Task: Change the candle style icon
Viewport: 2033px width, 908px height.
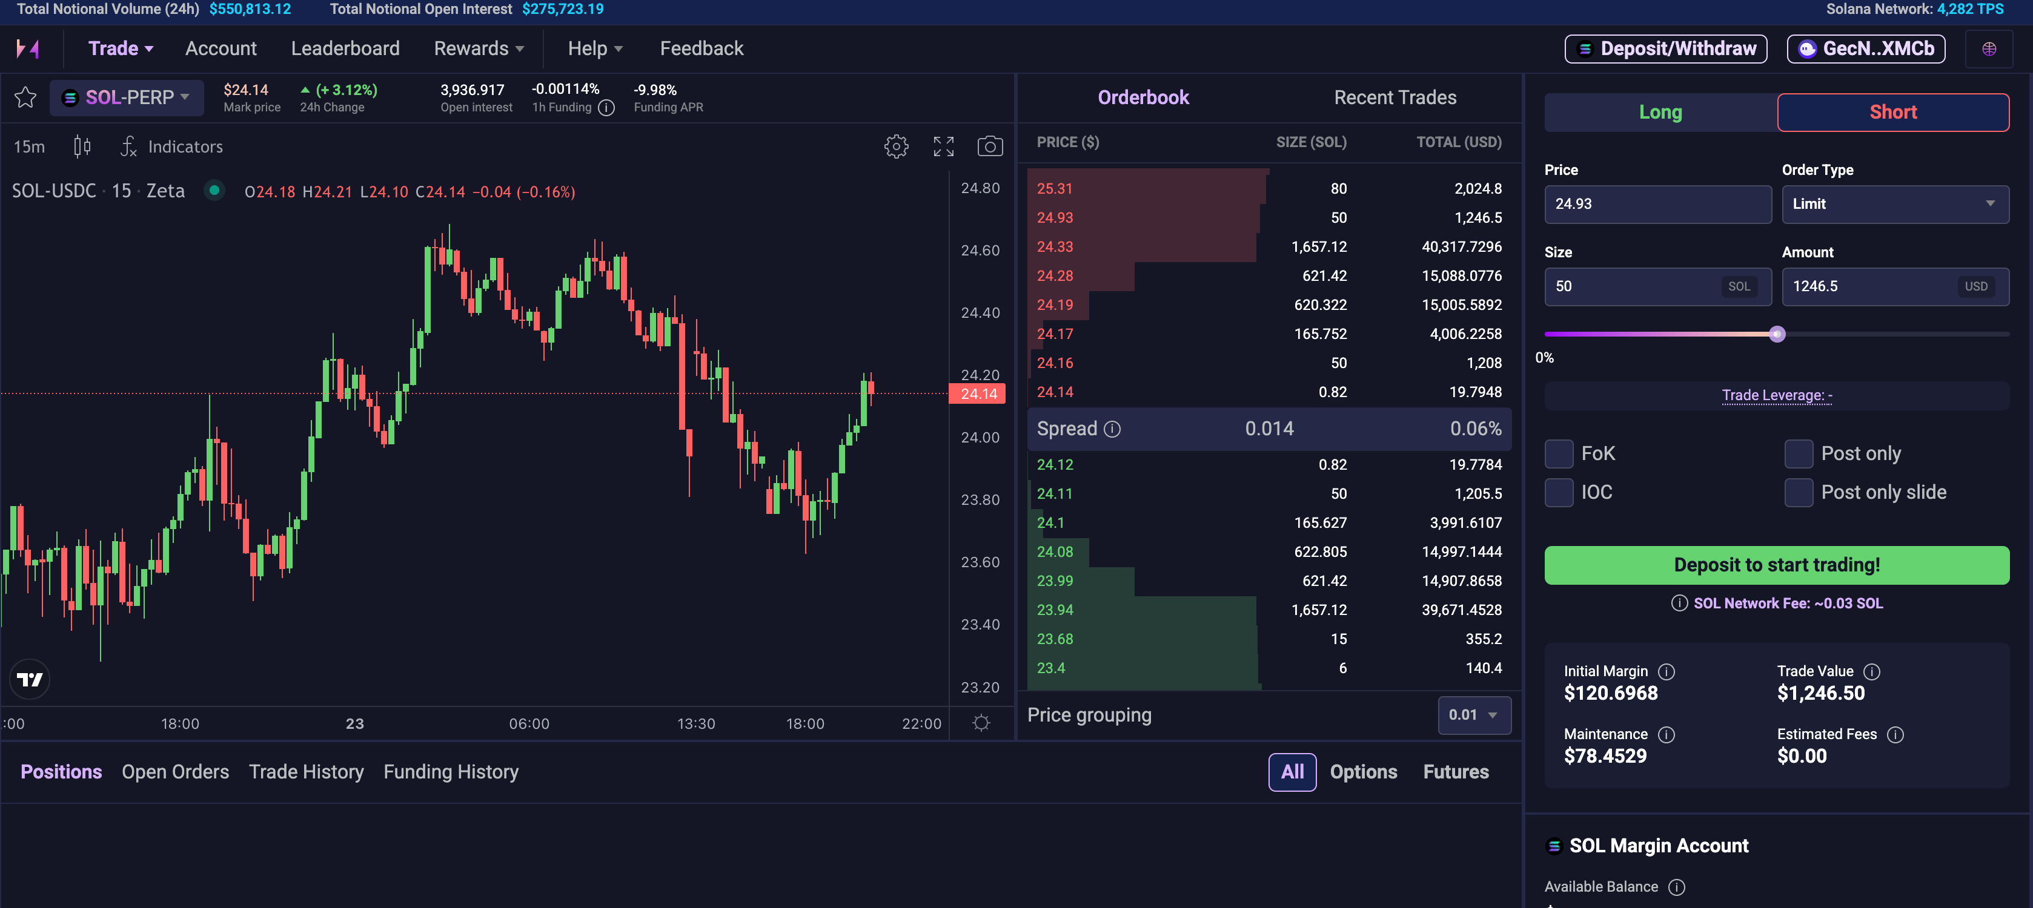Action: 81,146
